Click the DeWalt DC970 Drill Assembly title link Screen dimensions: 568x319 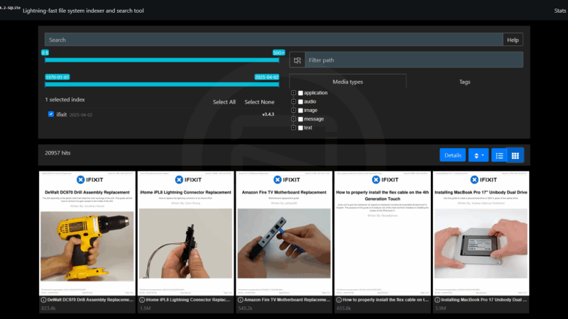pos(90,300)
